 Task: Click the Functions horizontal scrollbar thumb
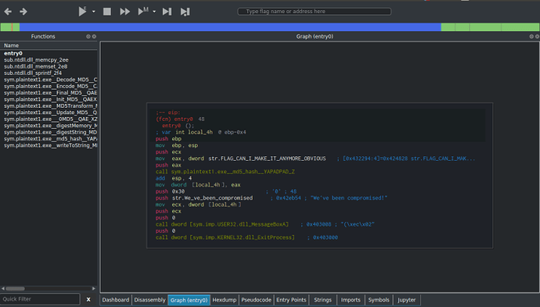[x=15, y=288]
